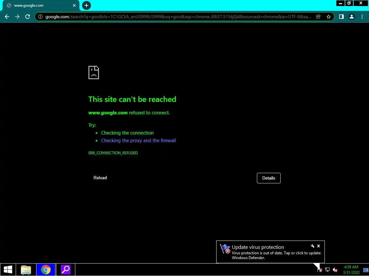Open the Chrome three-dot menu
The height and width of the screenshot is (276, 369).
tap(362, 17)
